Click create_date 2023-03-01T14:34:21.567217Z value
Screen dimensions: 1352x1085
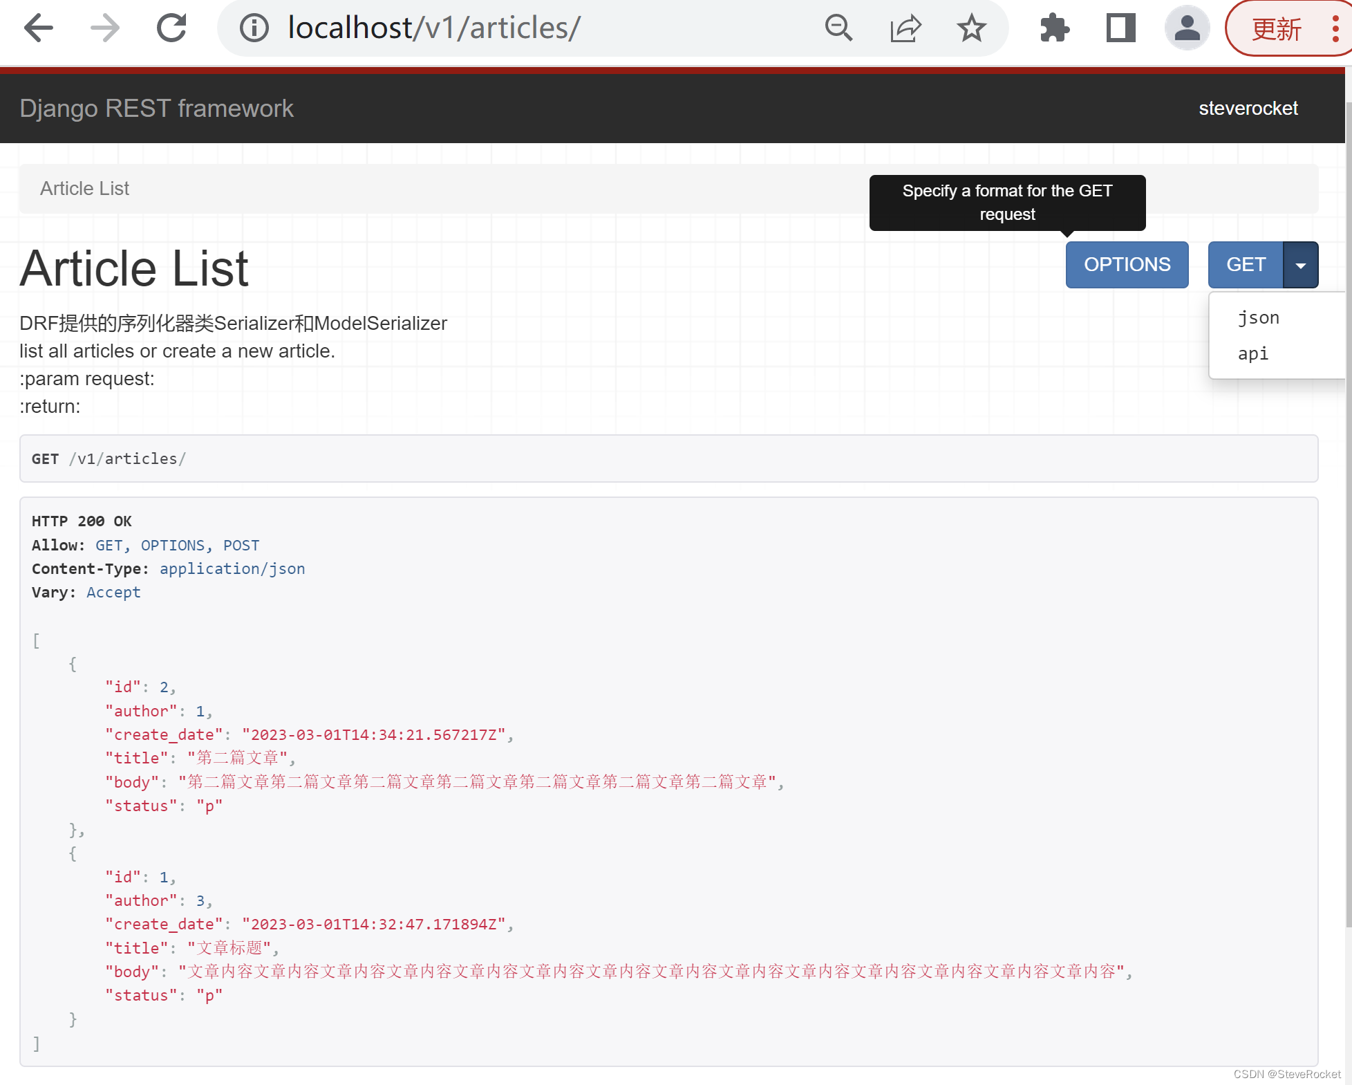(x=374, y=734)
